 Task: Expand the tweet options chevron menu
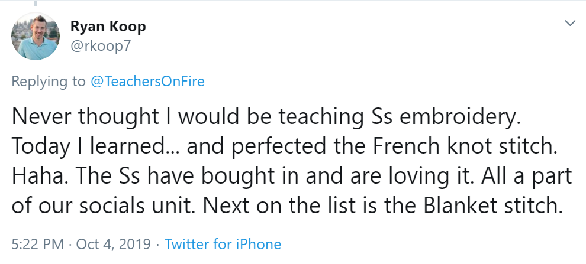point(570,24)
